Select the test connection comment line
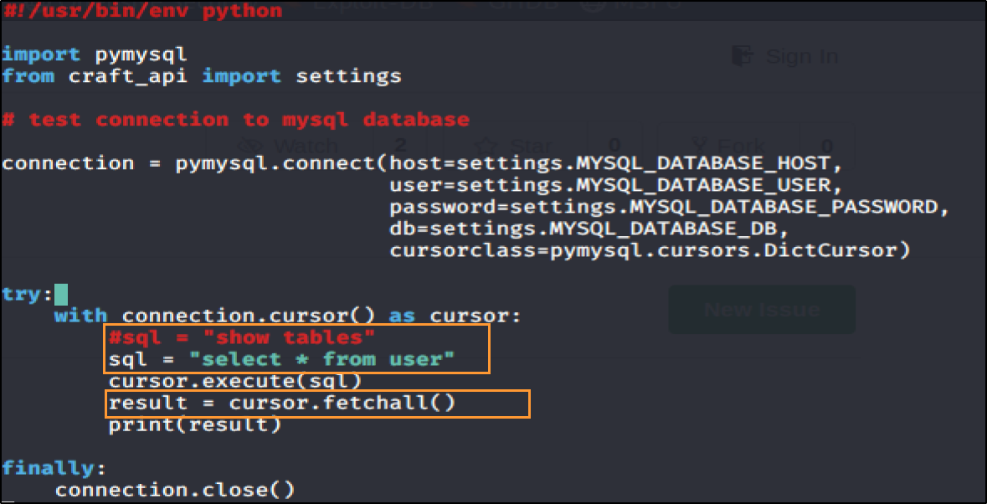Image resolution: width=987 pixels, height=504 pixels. pos(235,120)
